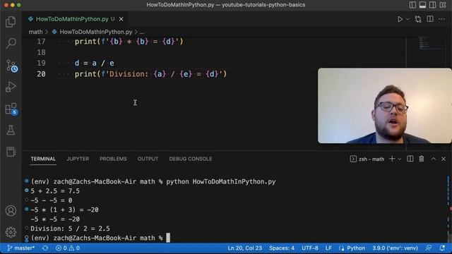Create a new terminal with the plus icon

[392, 159]
